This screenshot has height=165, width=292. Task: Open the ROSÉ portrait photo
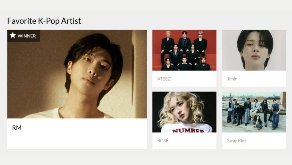[184, 112]
